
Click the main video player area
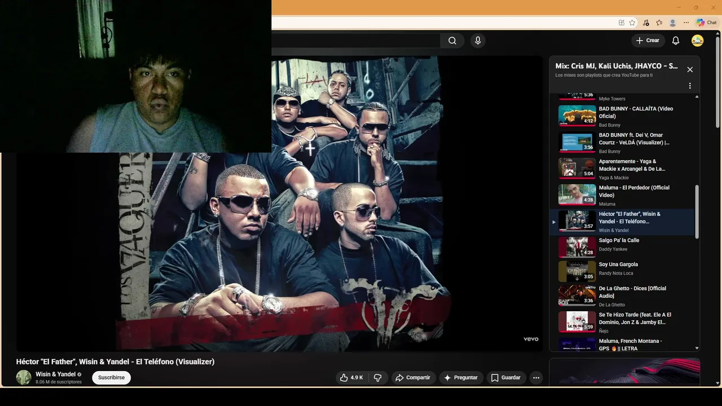tap(280, 204)
